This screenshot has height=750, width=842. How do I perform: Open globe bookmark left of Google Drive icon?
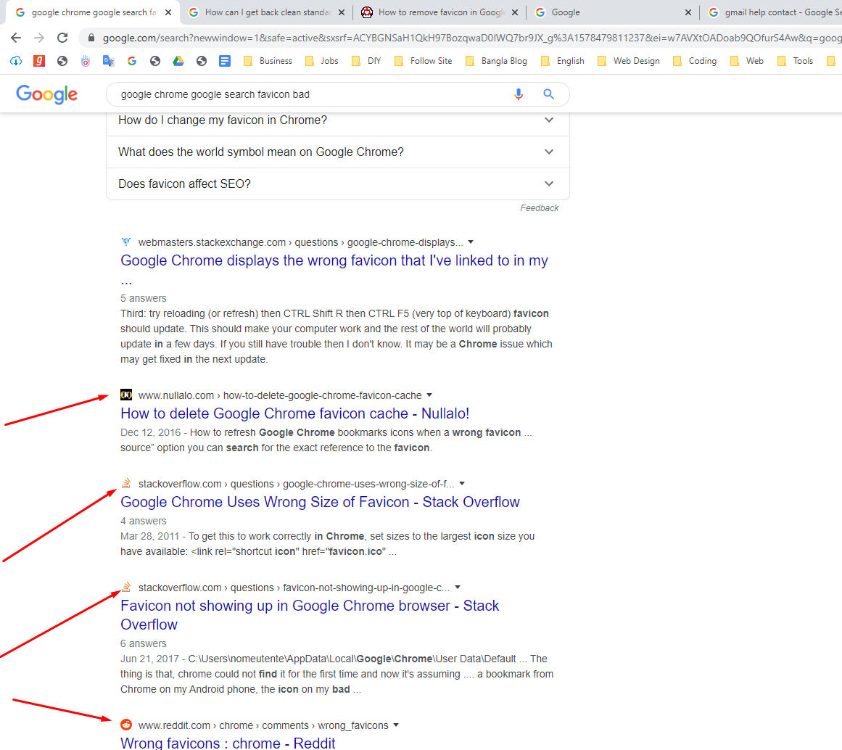(155, 61)
